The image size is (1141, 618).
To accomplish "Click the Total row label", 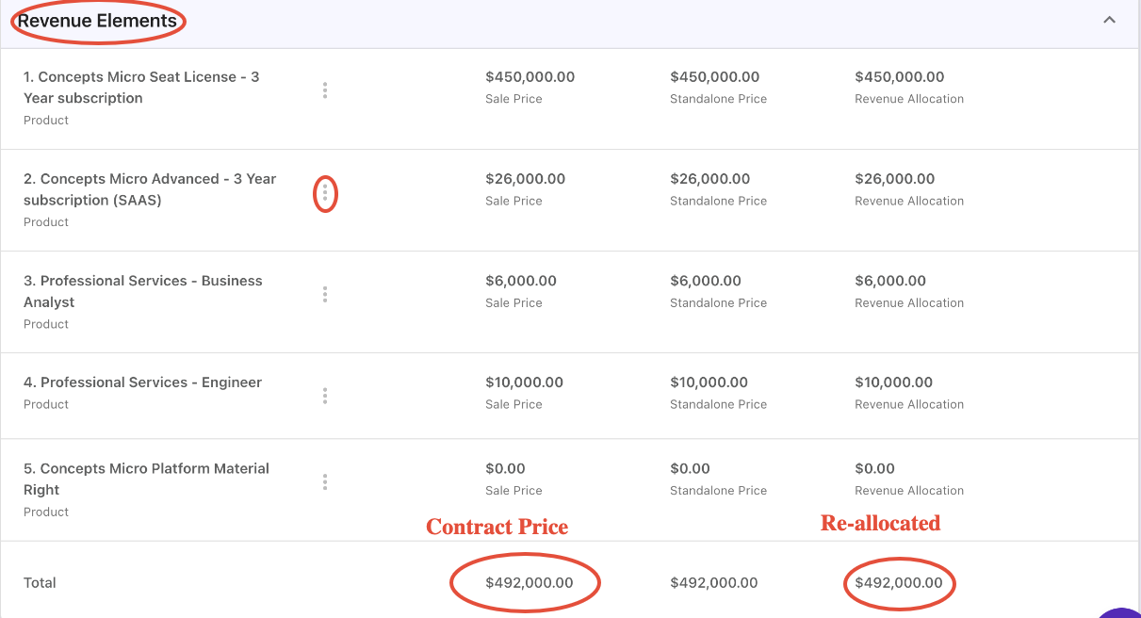I will pyautogui.click(x=40, y=583).
